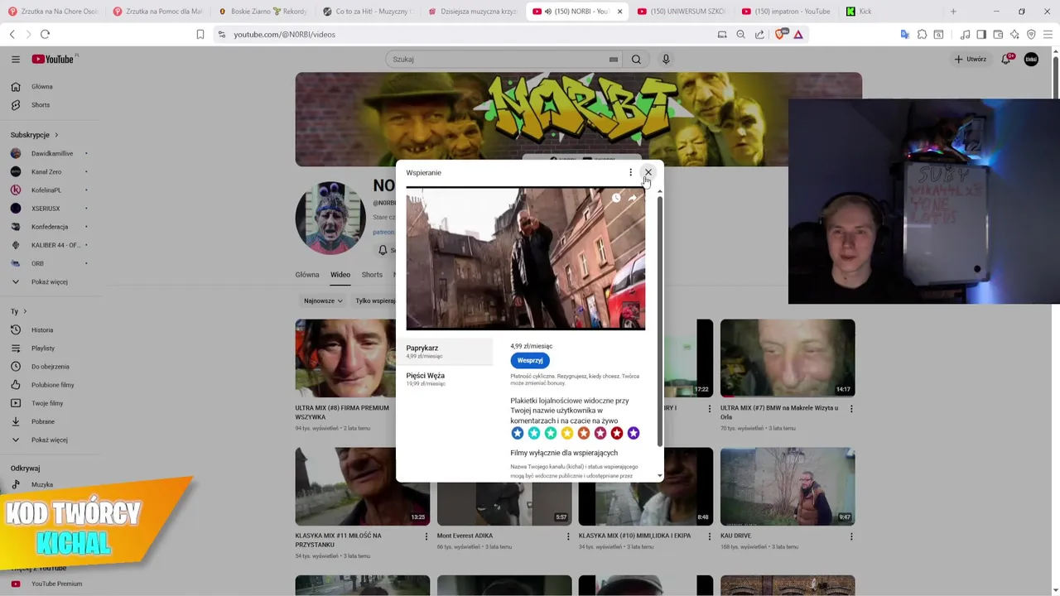1060x596 pixels.
Task: Click the Brave Shields lion icon
Action: pos(780,34)
